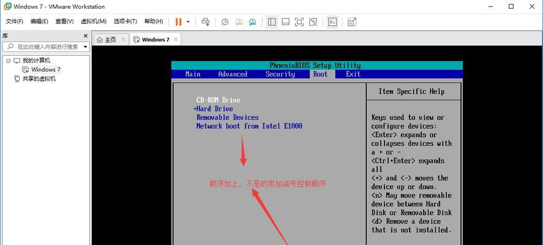
Task: Open the power options dropdown arrow
Action: (188, 22)
